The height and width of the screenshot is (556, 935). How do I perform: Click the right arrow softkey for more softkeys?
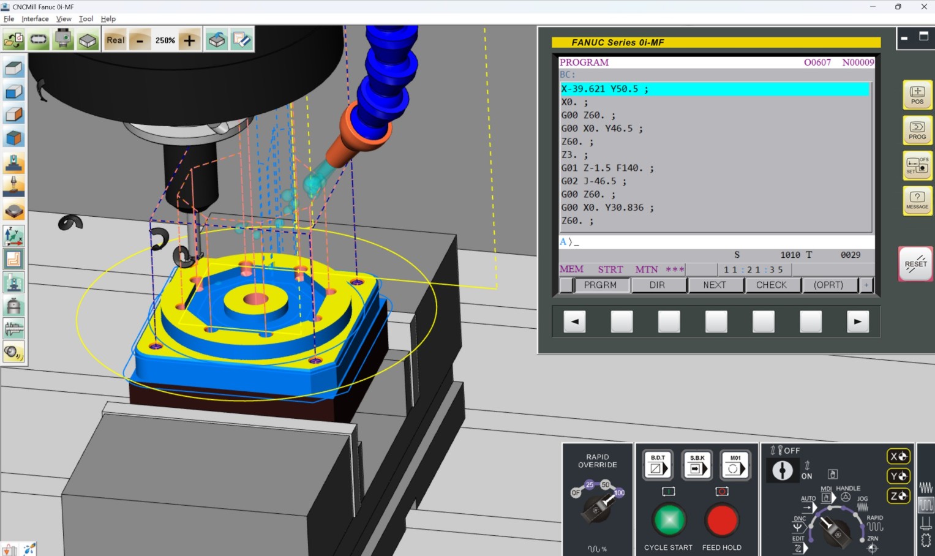(857, 321)
